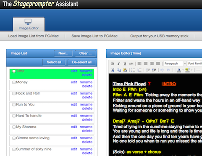This screenshot has height=156, width=202.
Task: Toggle italic formatting in editor toolbar
Action: (x=118, y=63)
